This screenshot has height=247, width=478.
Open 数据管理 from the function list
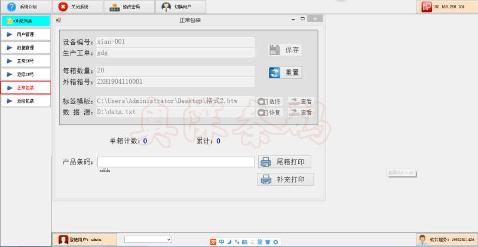click(x=25, y=48)
